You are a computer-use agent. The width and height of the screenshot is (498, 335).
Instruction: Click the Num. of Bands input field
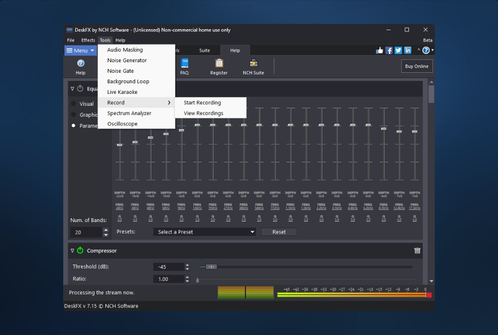pyautogui.click(x=86, y=232)
